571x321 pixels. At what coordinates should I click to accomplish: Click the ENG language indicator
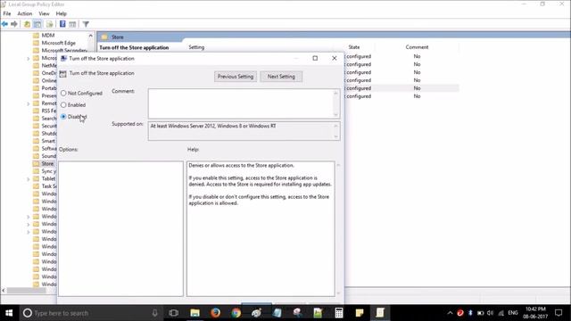click(513, 313)
